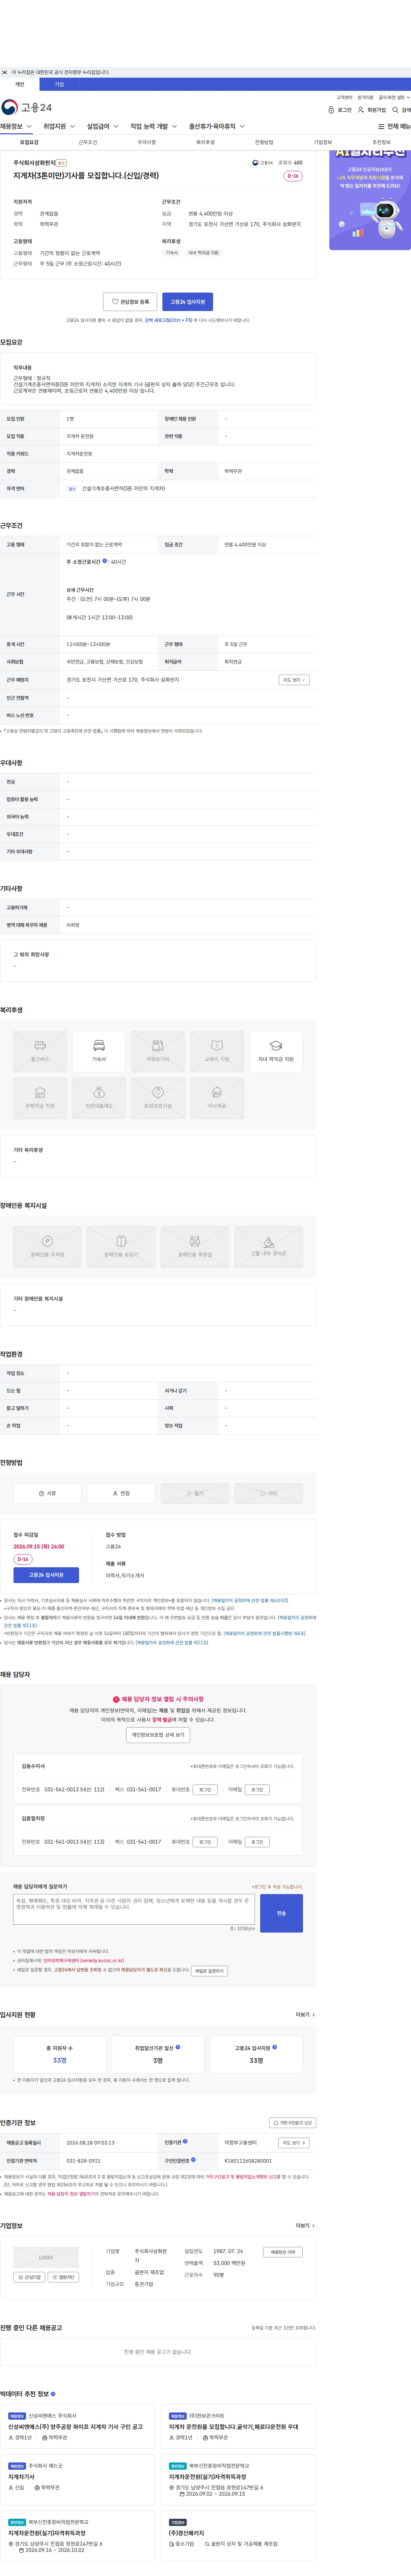Click the 로그인 button beside 김동수이사 휴대폰번호
Image resolution: width=411 pixels, height=2576 pixels.
[205, 1790]
